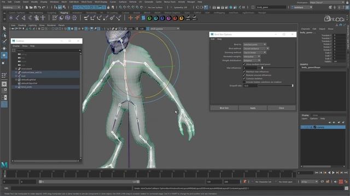Viewport: 350px width, 196px height.
Task: Enable Include hidden selections on creation checkbox
Action: (x=244, y=82)
